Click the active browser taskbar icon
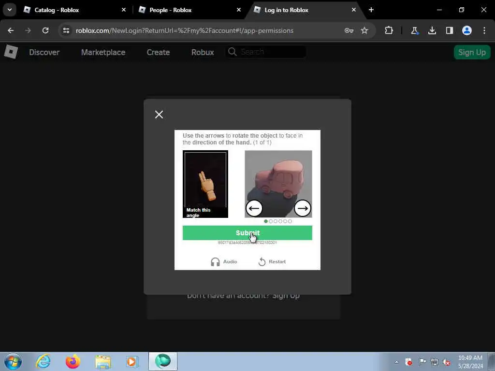This screenshot has height=371, width=495. 163,361
